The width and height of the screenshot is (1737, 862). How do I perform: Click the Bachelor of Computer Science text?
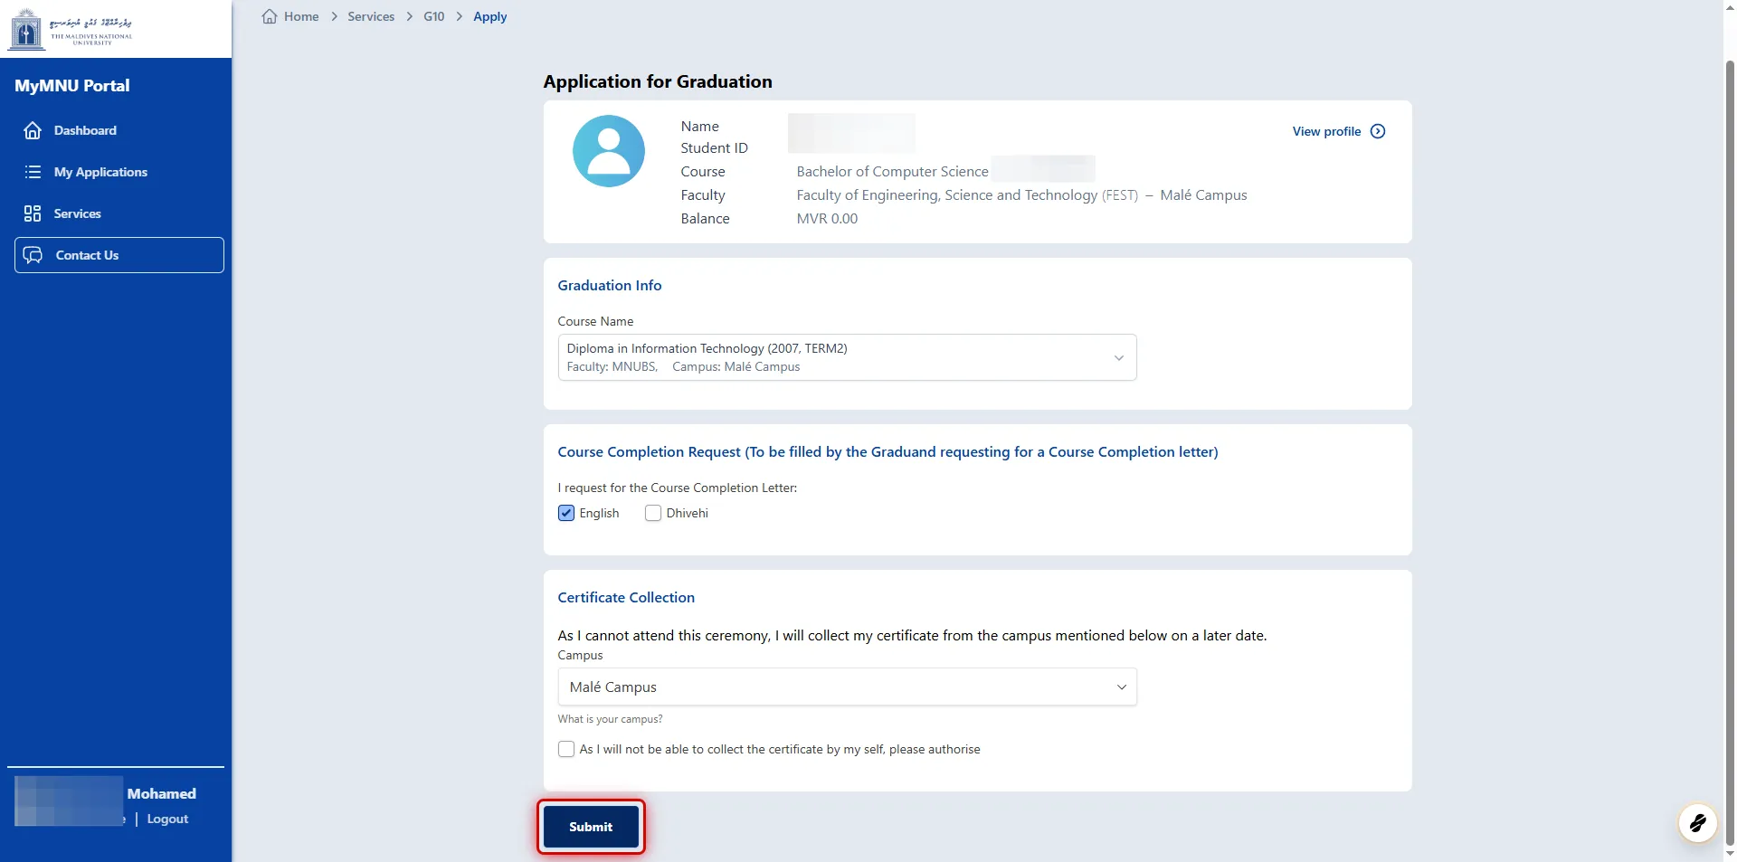click(892, 171)
